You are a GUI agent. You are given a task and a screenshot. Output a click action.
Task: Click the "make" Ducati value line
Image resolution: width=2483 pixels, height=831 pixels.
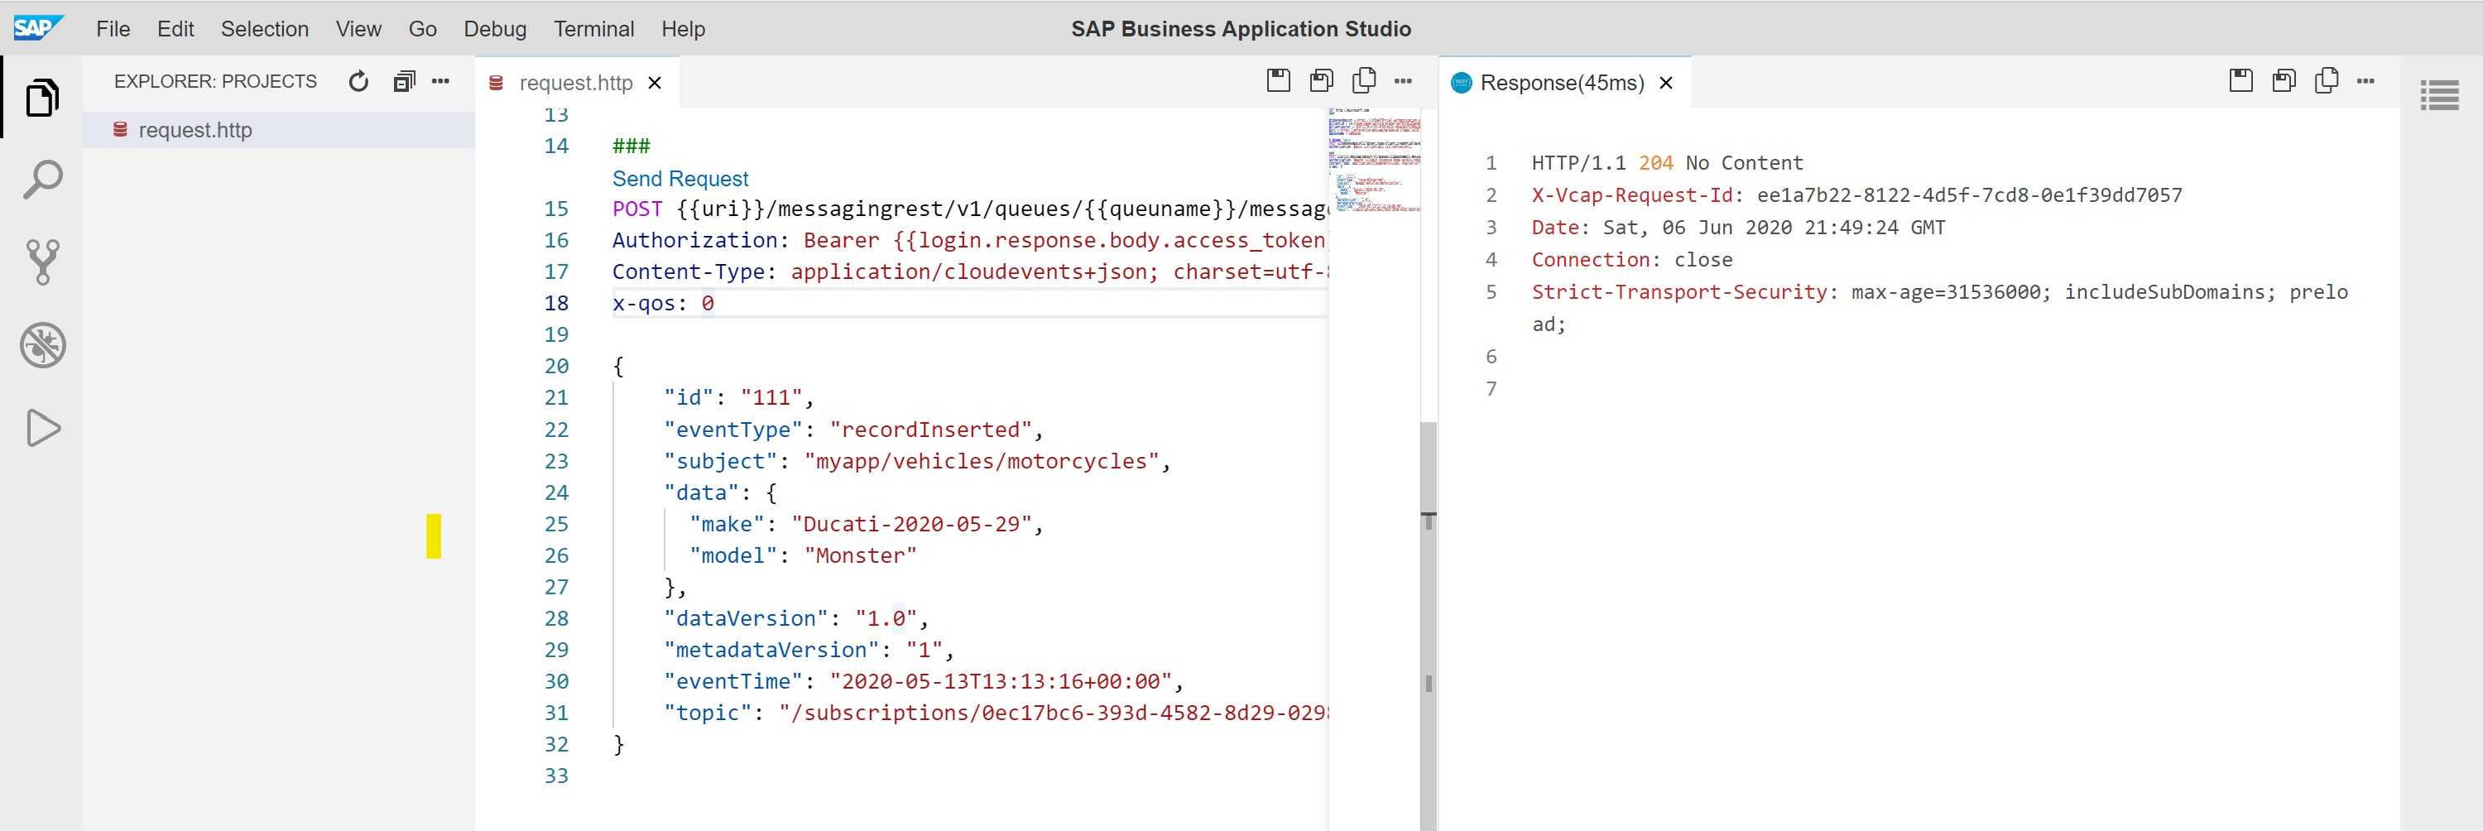tap(867, 523)
